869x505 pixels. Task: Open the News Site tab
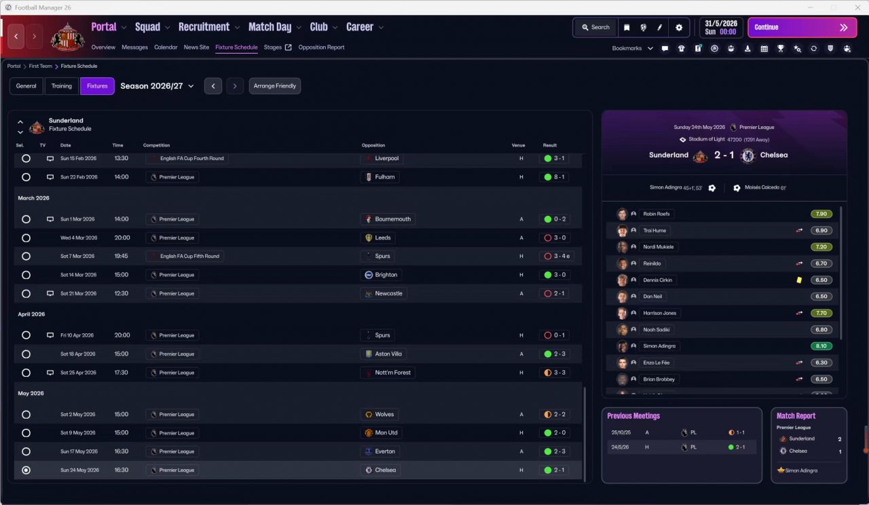pos(196,48)
